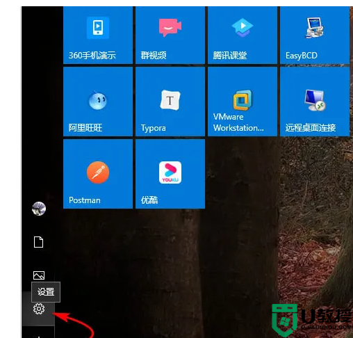Viewport: 353px width, 338px height.
Task: Launch the Postman tile
Action: (98, 174)
